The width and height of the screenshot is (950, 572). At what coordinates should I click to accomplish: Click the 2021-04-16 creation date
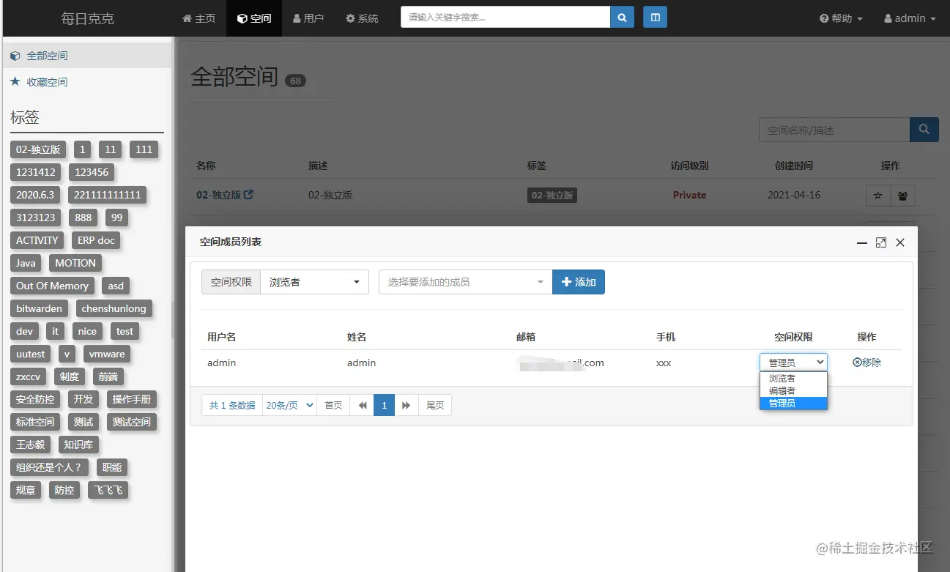coord(794,195)
